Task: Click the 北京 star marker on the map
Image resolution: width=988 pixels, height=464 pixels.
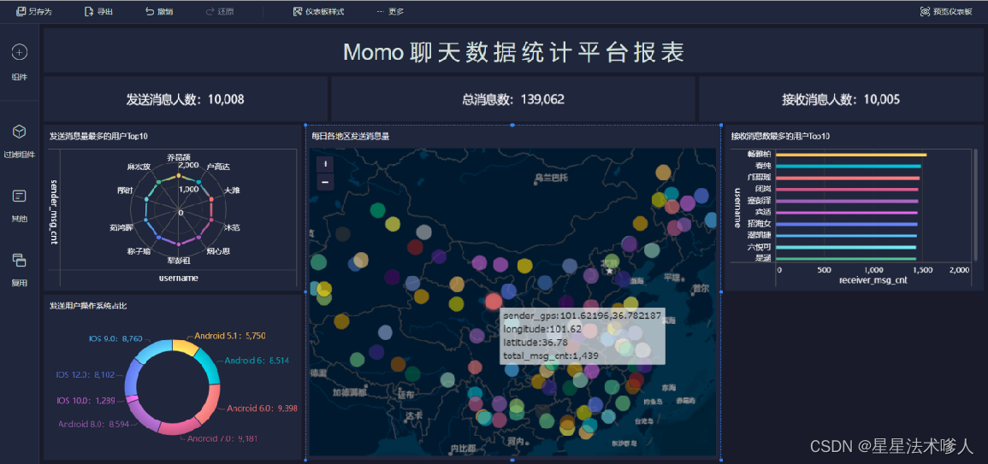Action: tap(609, 271)
